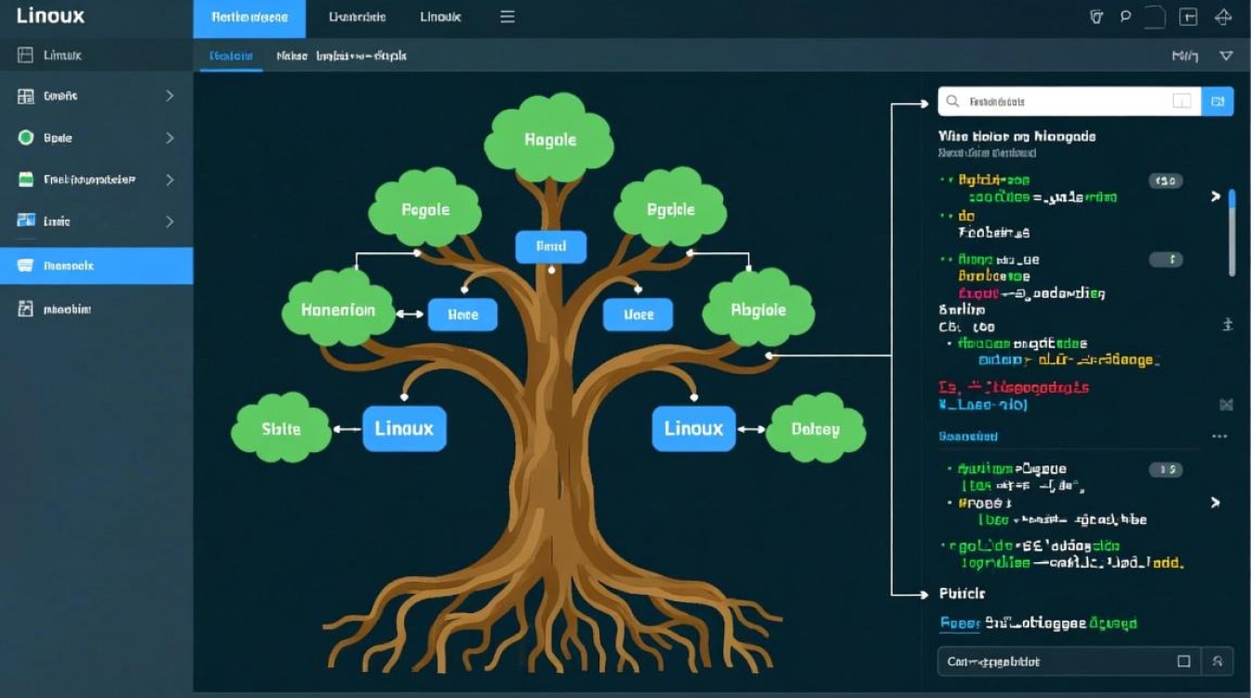Switch to the Linoux tab in top bar
This screenshot has width=1251, height=698.
click(440, 17)
